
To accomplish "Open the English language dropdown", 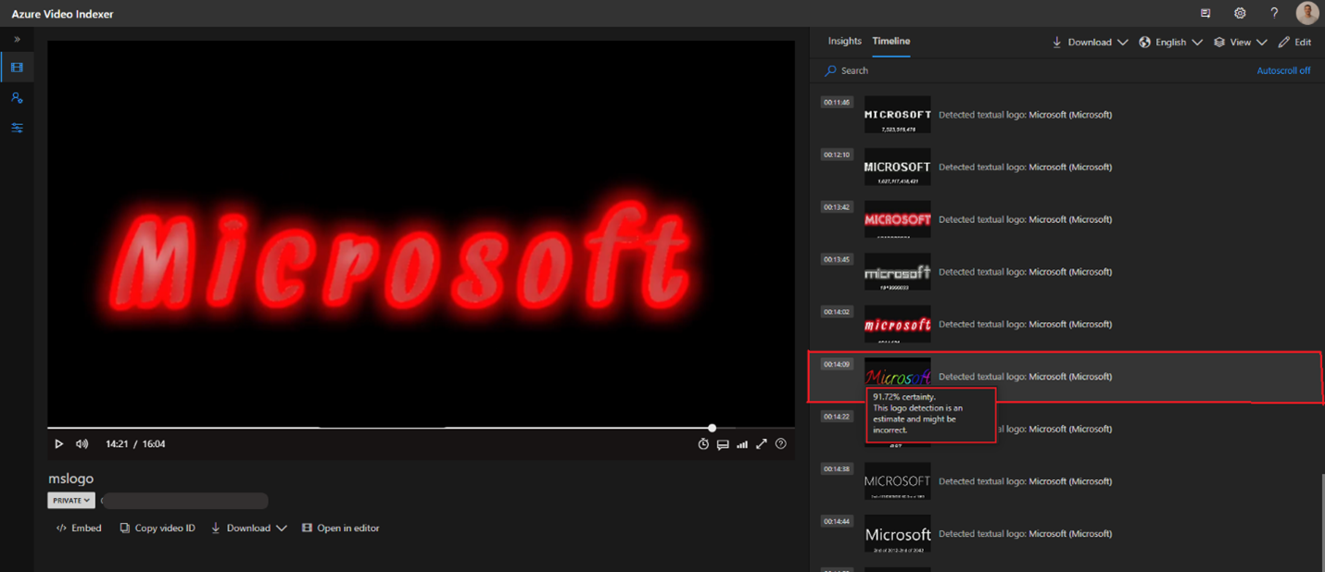I will [x=1171, y=43].
